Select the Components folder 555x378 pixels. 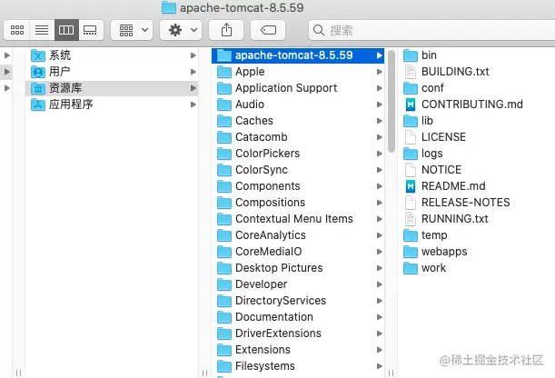[298, 186]
